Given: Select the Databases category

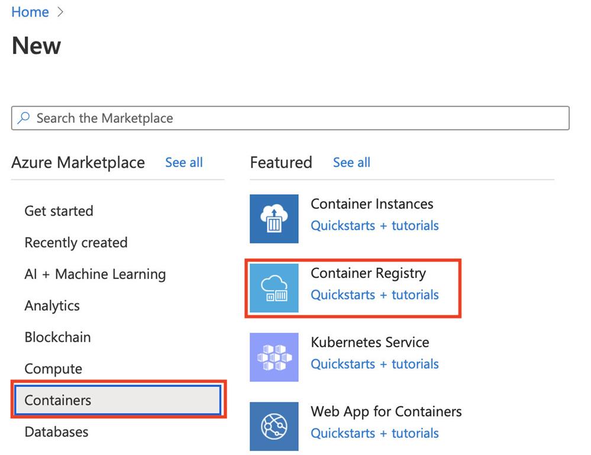Looking at the screenshot, I should (56, 432).
